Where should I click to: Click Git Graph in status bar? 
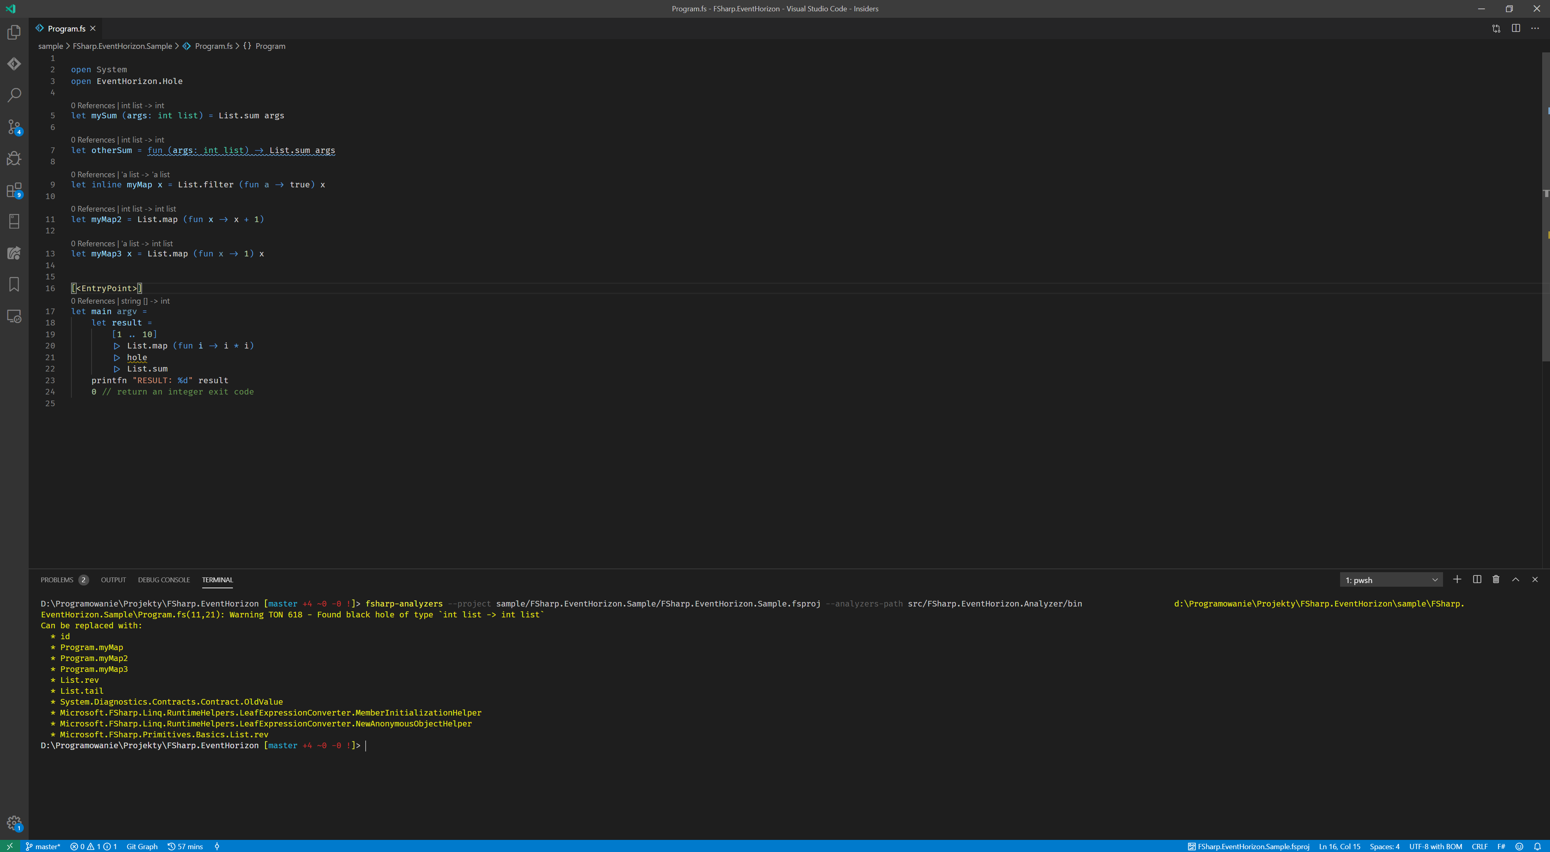[142, 846]
